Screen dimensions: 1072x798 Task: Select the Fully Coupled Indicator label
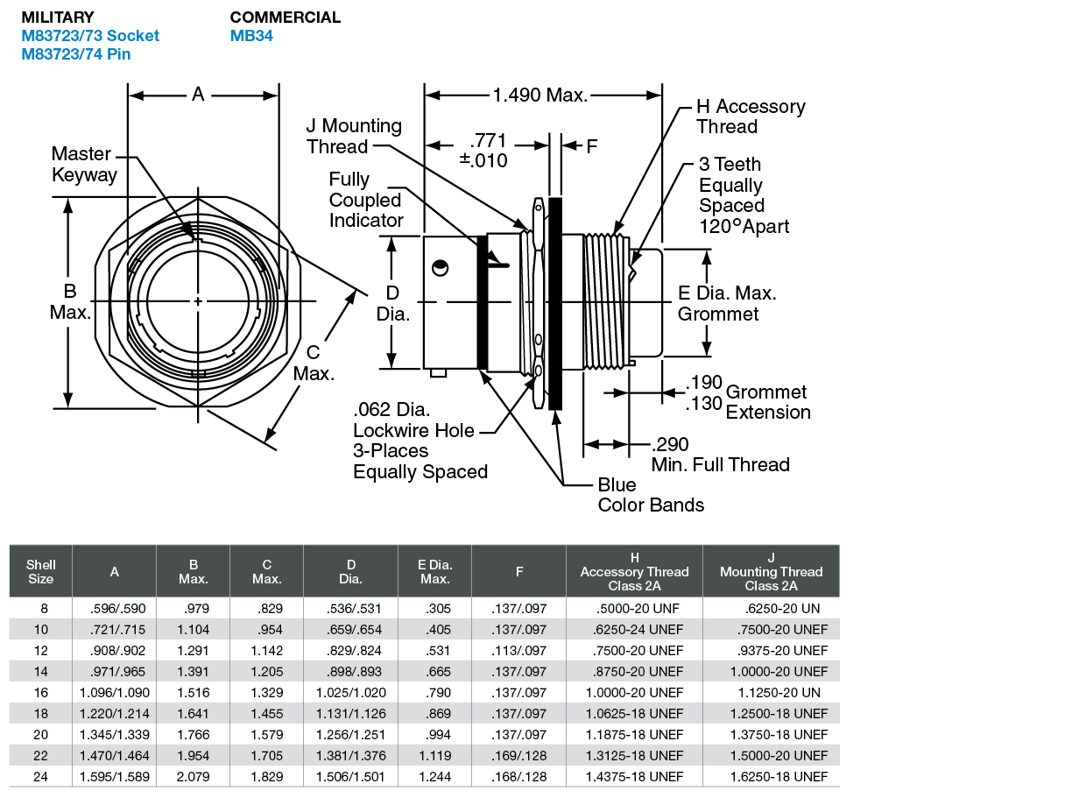[366, 200]
